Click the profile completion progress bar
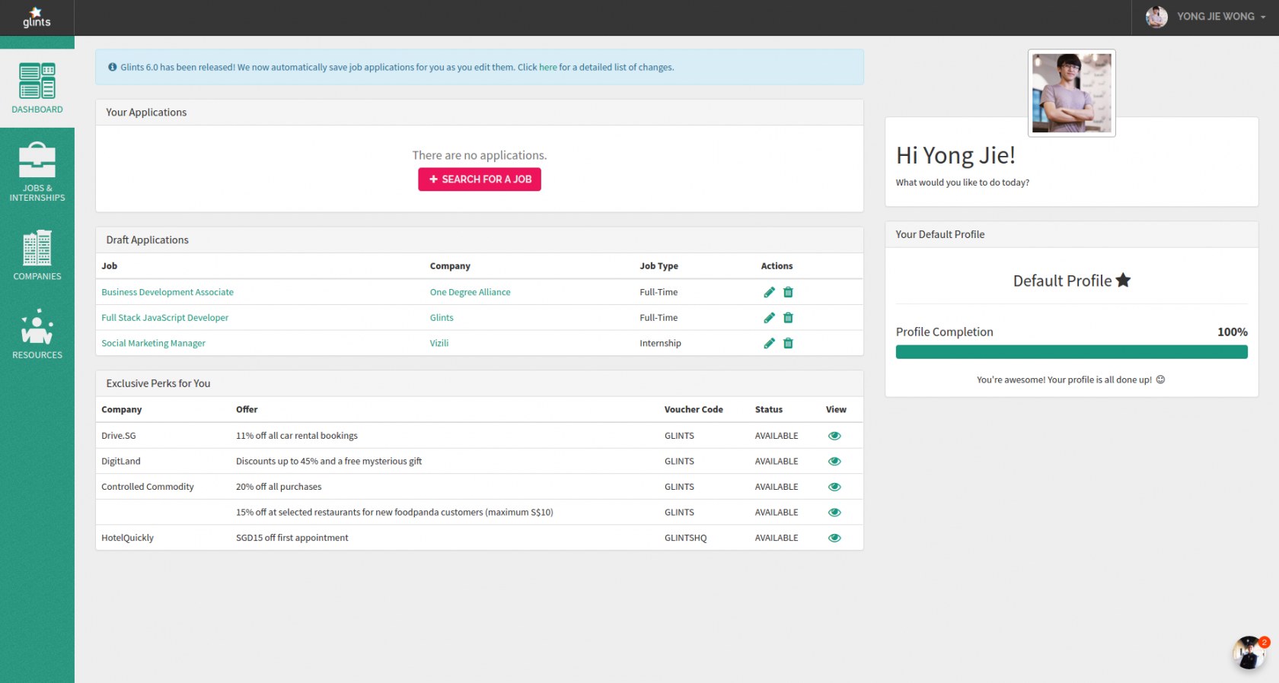The height and width of the screenshot is (683, 1279). 1072,351
